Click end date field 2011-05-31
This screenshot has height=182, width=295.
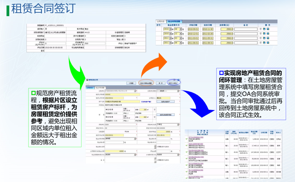click(x=208, y=38)
